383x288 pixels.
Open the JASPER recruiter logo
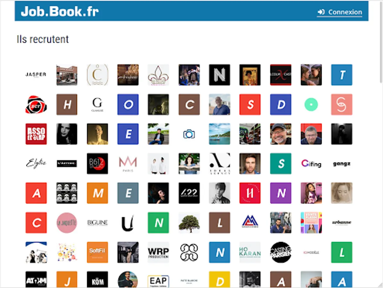pos(36,75)
